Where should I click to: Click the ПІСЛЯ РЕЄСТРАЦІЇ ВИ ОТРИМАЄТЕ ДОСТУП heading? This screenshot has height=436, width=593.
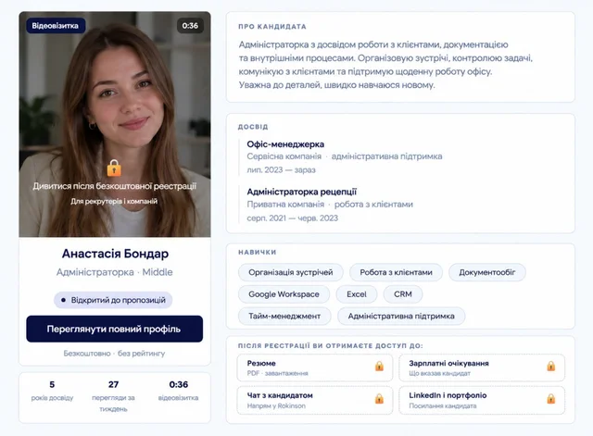pos(331,345)
